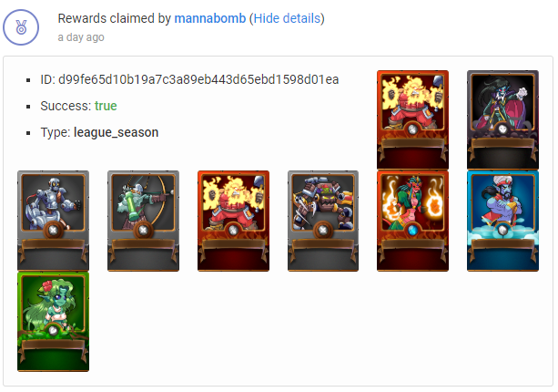
Task: Open the blue genie card
Action: click(502, 221)
